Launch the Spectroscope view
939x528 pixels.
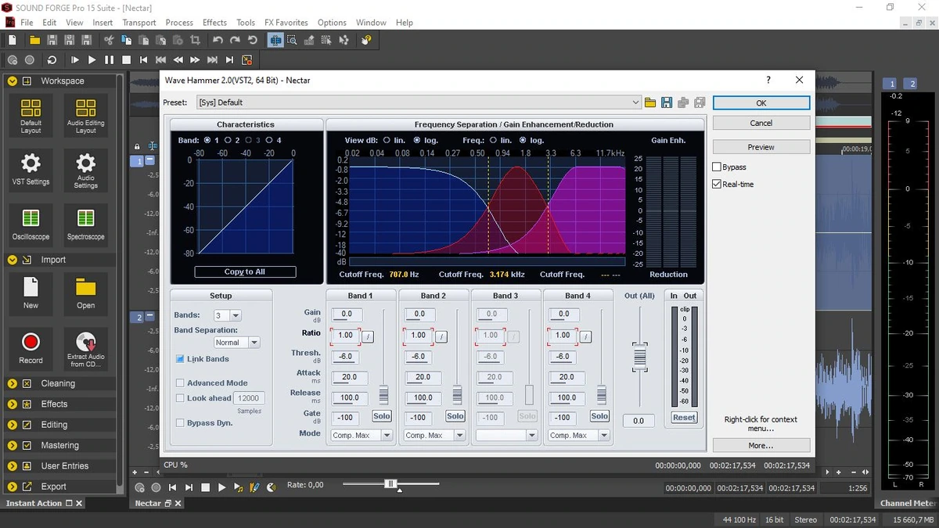(x=85, y=224)
